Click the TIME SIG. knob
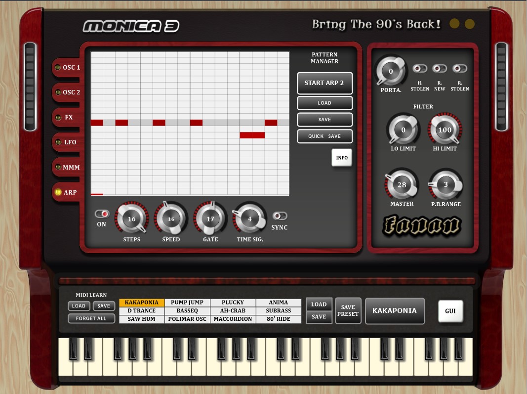527x394 pixels. pyautogui.click(x=250, y=219)
